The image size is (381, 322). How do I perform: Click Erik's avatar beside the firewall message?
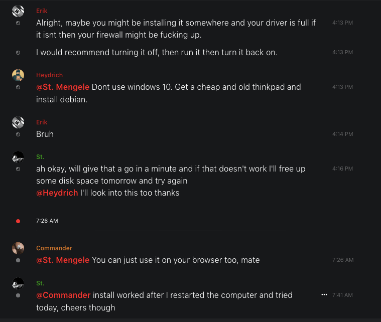(x=18, y=11)
